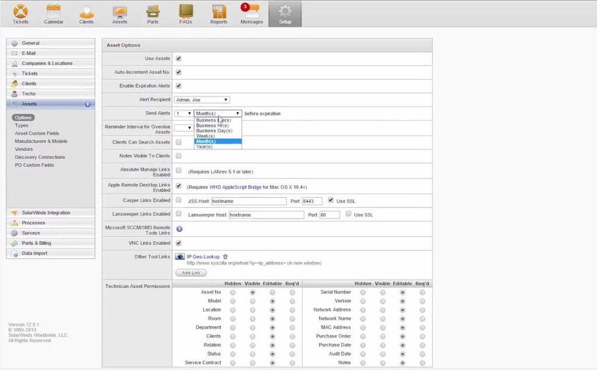The image size is (597, 370).
Task: Set Model permission to Req'd
Action: coord(292,301)
